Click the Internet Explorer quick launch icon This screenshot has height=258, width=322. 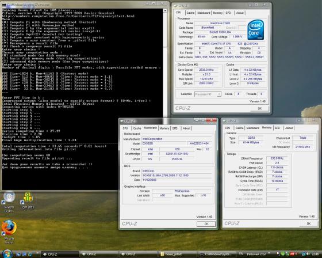30,255
